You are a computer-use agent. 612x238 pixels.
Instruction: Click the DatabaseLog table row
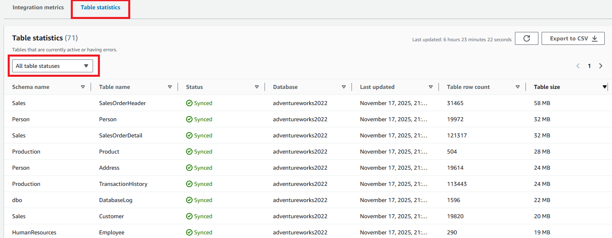point(116,200)
